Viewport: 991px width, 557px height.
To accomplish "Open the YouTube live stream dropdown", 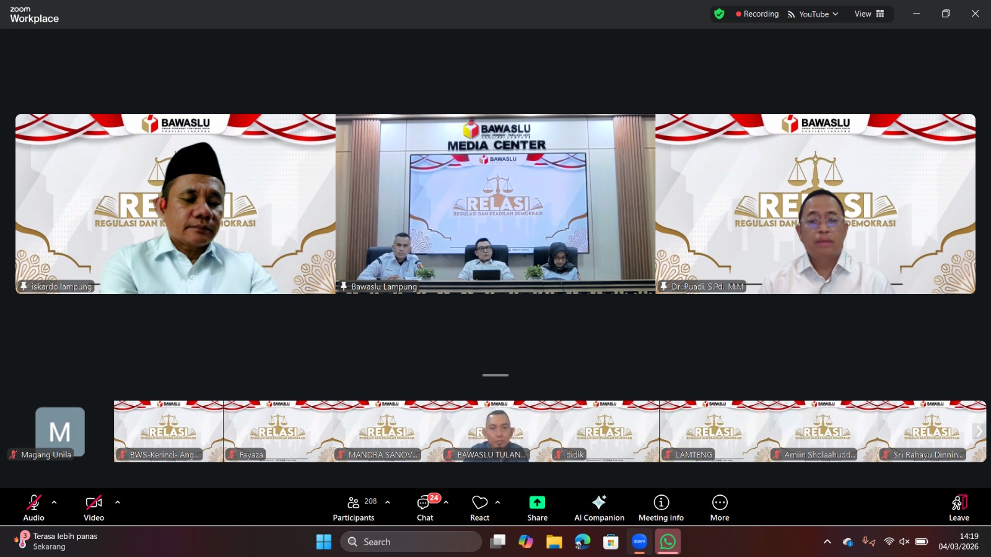I will [x=813, y=14].
